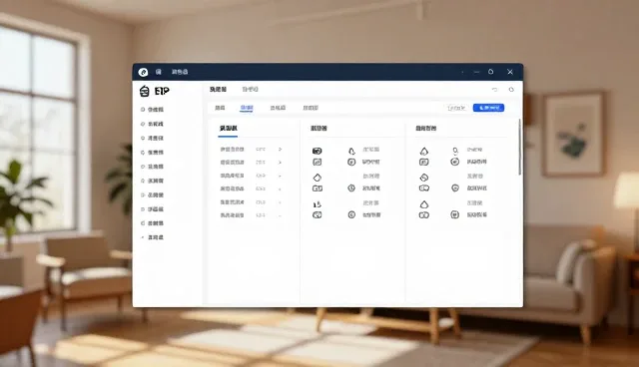
Task: Open the first sidebar item below the EIP logo
Action: click(x=152, y=110)
